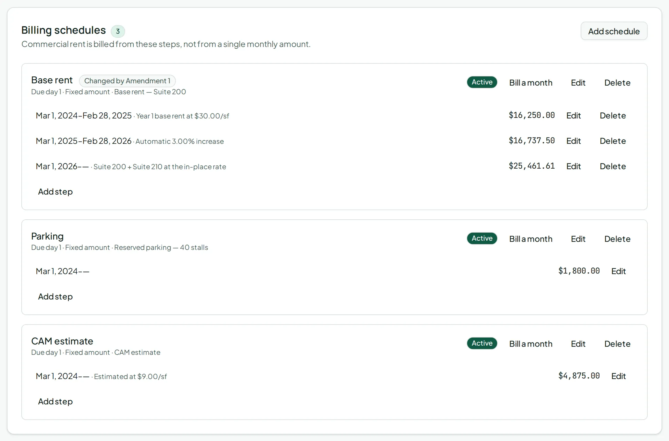Click Suite 200 + Suite 210 step note
The width and height of the screenshot is (669, 441).
tap(160, 167)
